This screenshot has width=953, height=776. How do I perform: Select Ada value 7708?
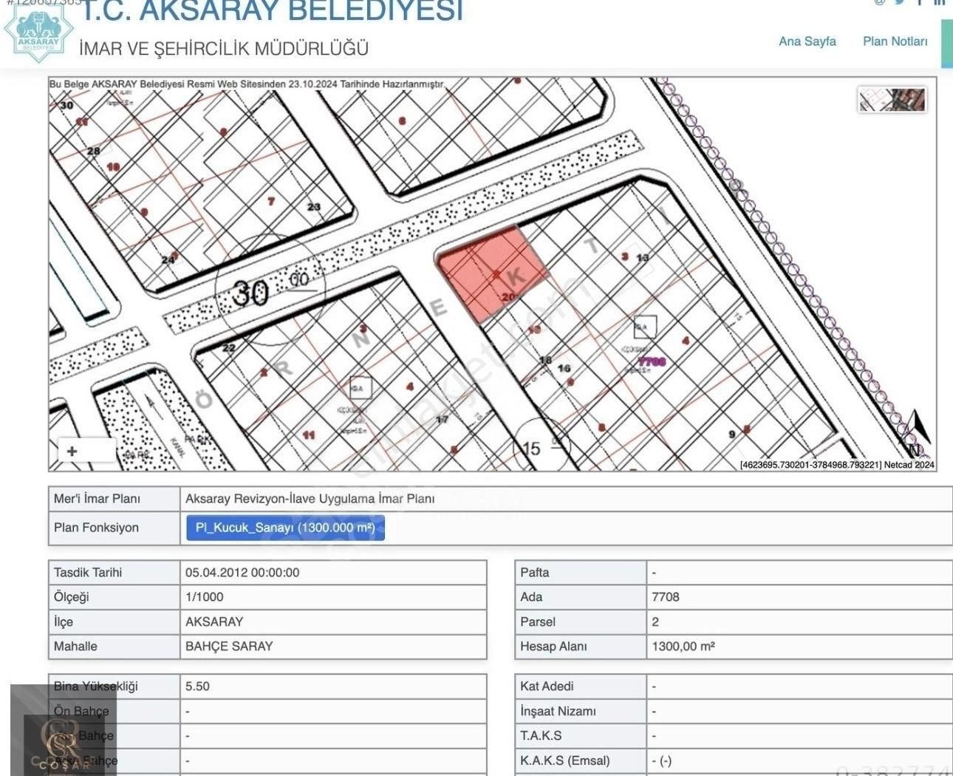coord(666,597)
